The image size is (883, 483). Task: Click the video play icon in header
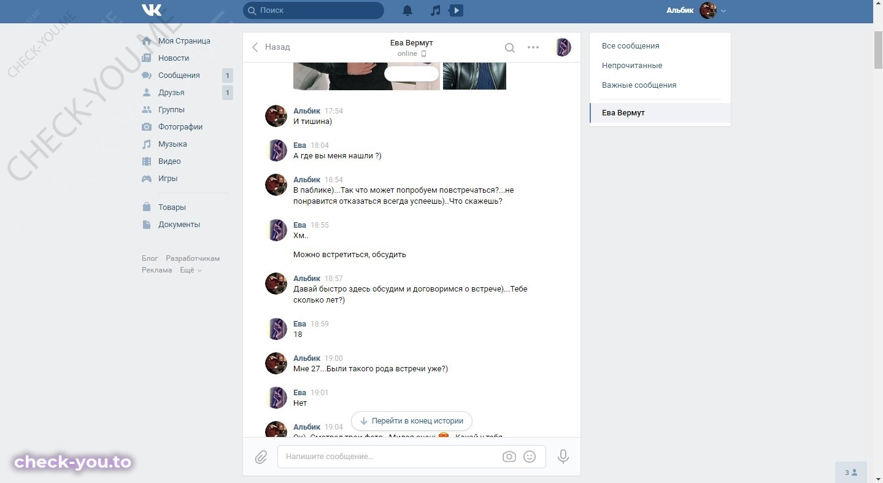pyautogui.click(x=456, y=10)
